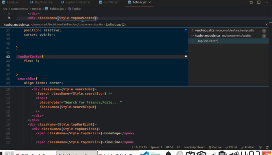This screenshot has height=155, width=272.
Task: Open the More Actions ellipsis menu
Action: point(266,2)
